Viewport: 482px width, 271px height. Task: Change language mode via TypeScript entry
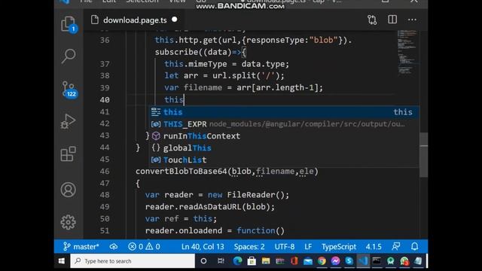coord(339,247)
